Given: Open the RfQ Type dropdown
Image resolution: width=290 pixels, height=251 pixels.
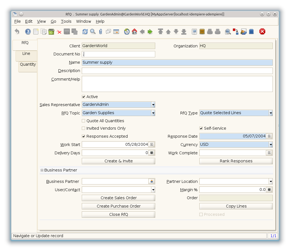Looking at the screenshot, I should [270, 113].
